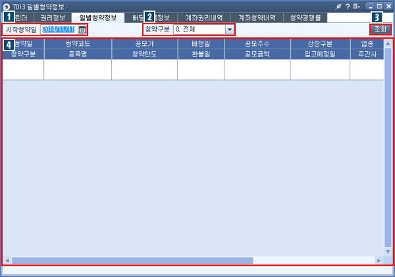
Task: Open the 계좌권리내역 tab
Action: 204,18
